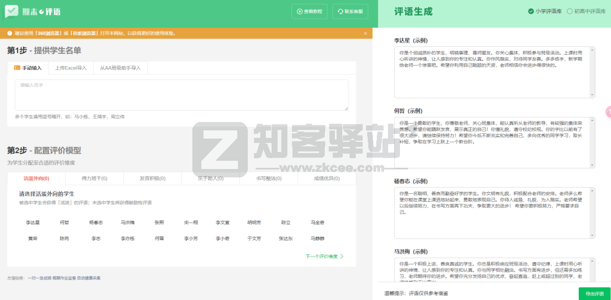Switch to the 从AA班级助手导入 tab
611x300 pixels.
120,68
